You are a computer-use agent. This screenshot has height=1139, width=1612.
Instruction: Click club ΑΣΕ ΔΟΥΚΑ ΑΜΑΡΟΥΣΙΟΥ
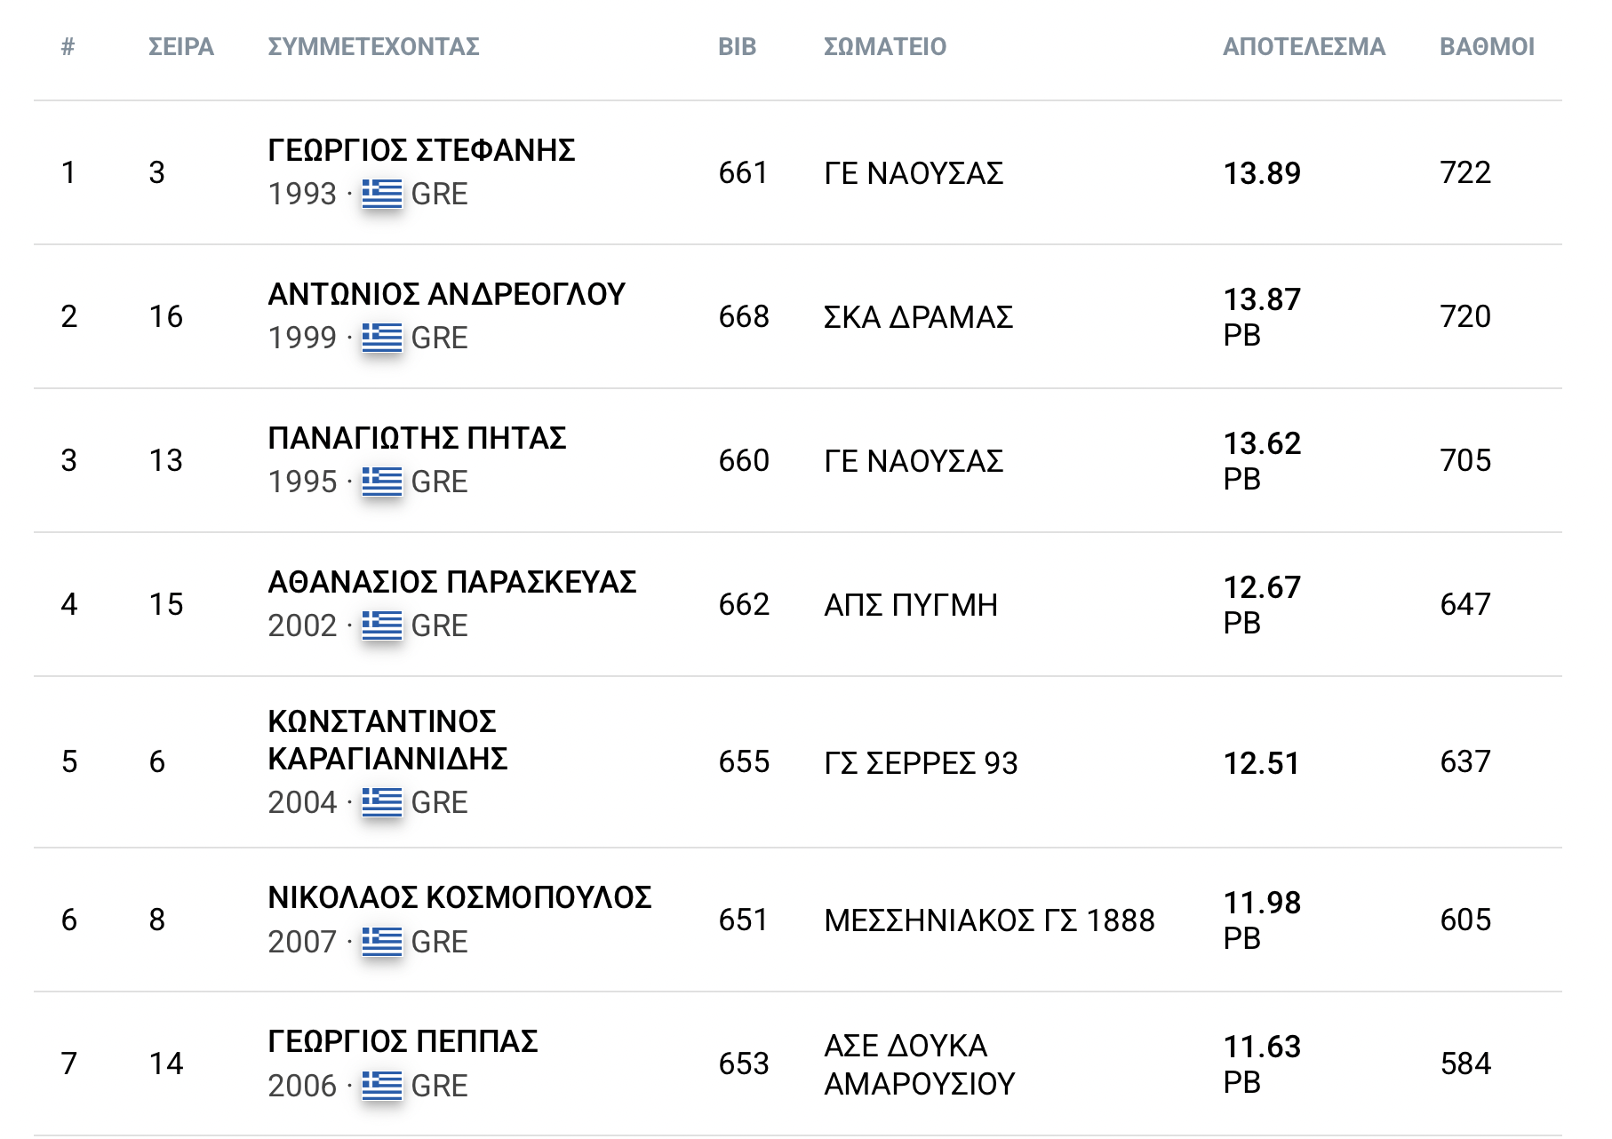[919, 1064]
